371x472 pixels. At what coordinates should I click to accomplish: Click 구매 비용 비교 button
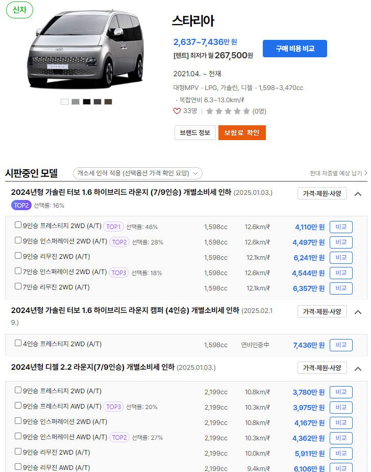(x=294, y=49)
